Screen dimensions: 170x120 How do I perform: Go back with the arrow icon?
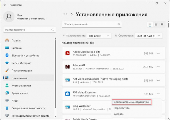click(5, 5)
